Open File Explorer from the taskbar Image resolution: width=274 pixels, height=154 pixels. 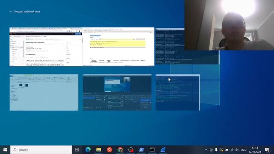point(99,150)
